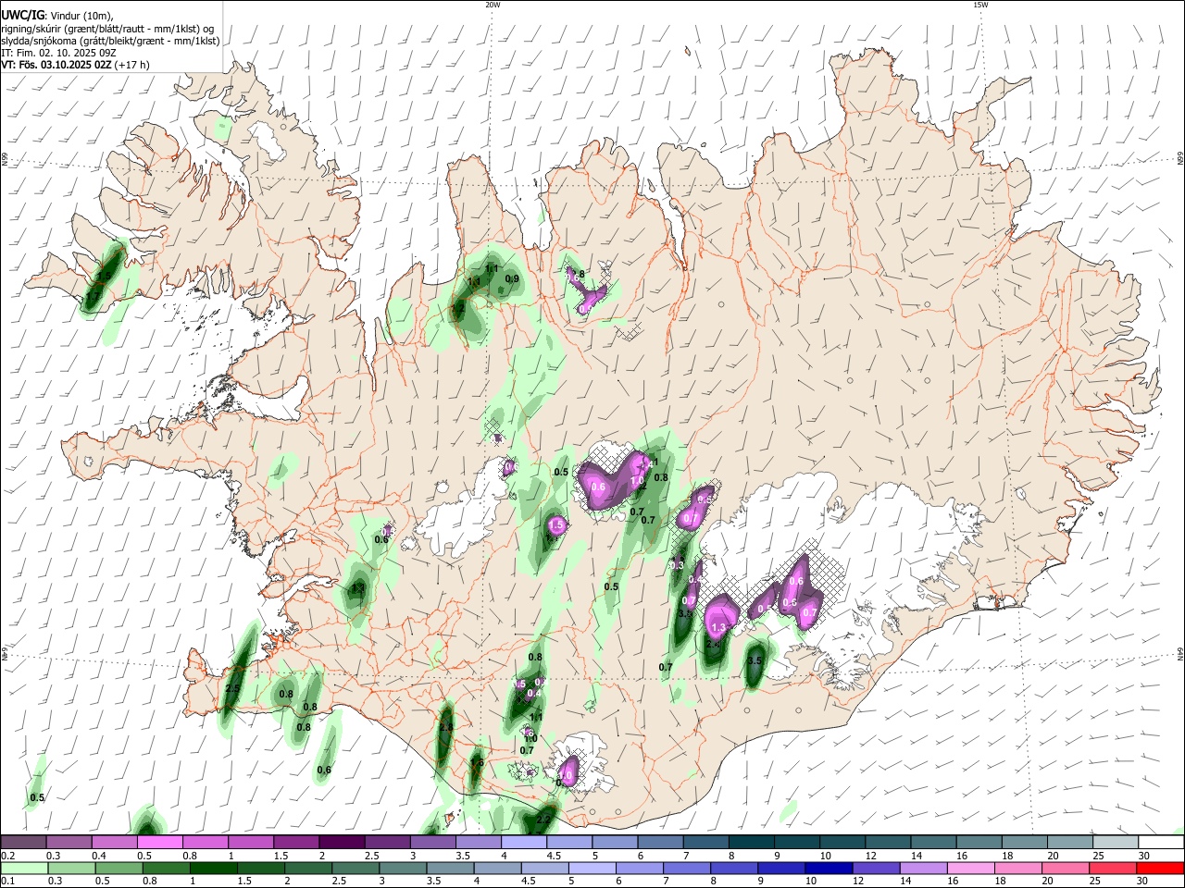The width and height of the screenshot is (1185, 888).
Task: Click the dark teal snow swatch between 8 and 9
Action: (x=751, y=843)
